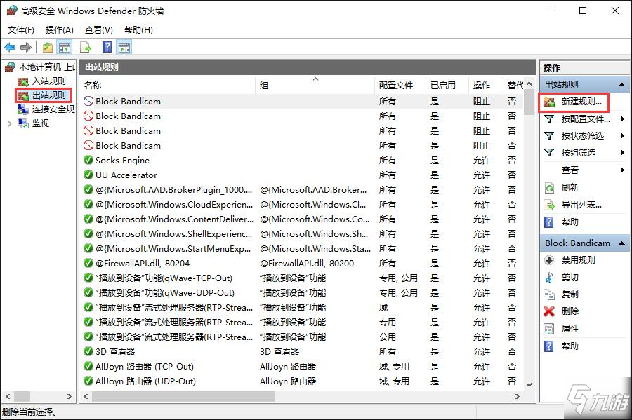Click the rule list vertical scroll up arrow
Screen dimensions: 632x420
coord(529,83)
